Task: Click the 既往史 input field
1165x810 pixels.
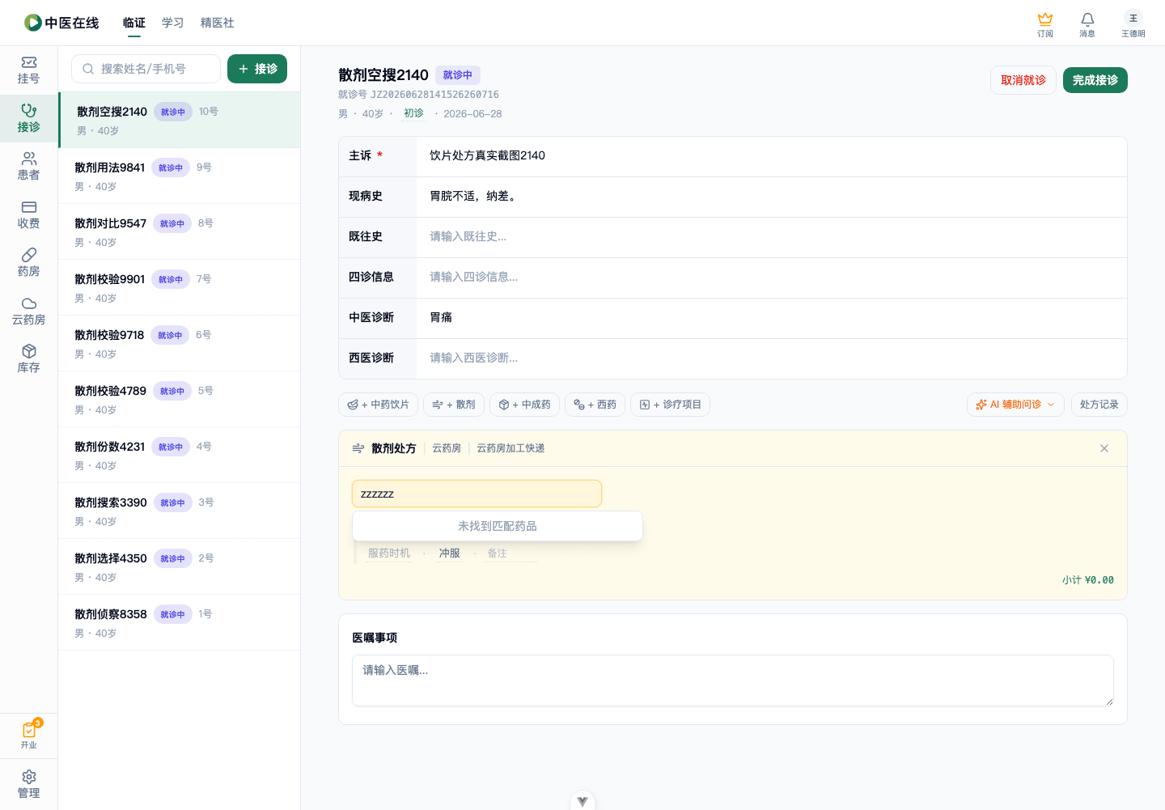Action: (772, 237)
